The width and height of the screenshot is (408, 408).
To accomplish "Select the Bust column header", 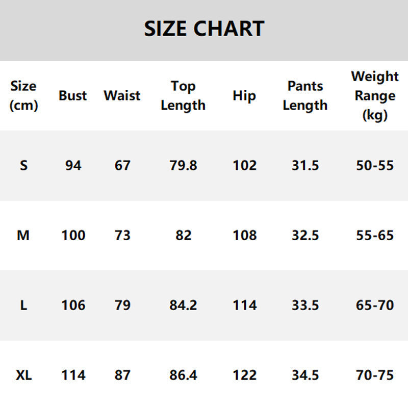I will pos(72,95).
